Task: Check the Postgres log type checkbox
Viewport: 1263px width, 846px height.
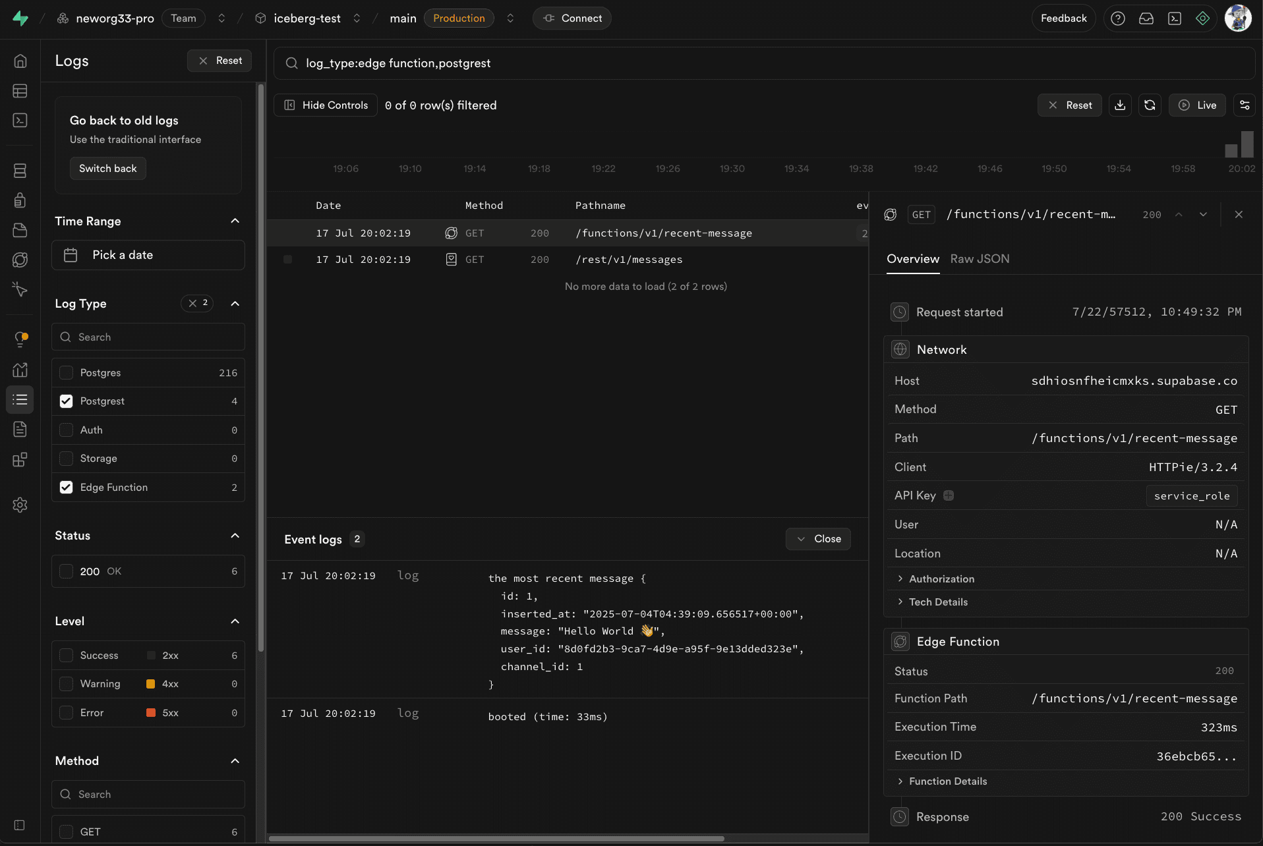Action: 66,373
